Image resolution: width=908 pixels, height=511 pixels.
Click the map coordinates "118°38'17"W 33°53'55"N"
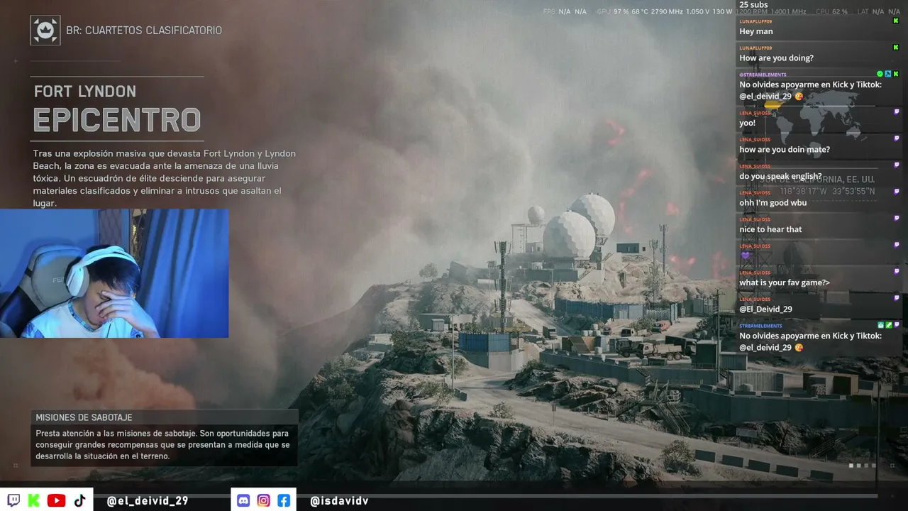[x=828, y=192]
